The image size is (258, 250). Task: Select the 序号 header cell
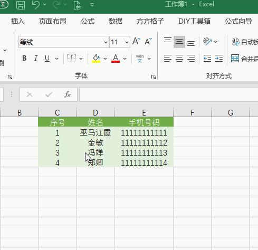pos(58,122)
